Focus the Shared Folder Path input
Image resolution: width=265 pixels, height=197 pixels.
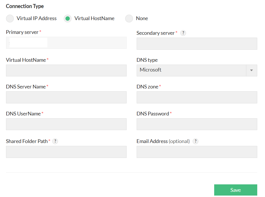click(66, 152)
